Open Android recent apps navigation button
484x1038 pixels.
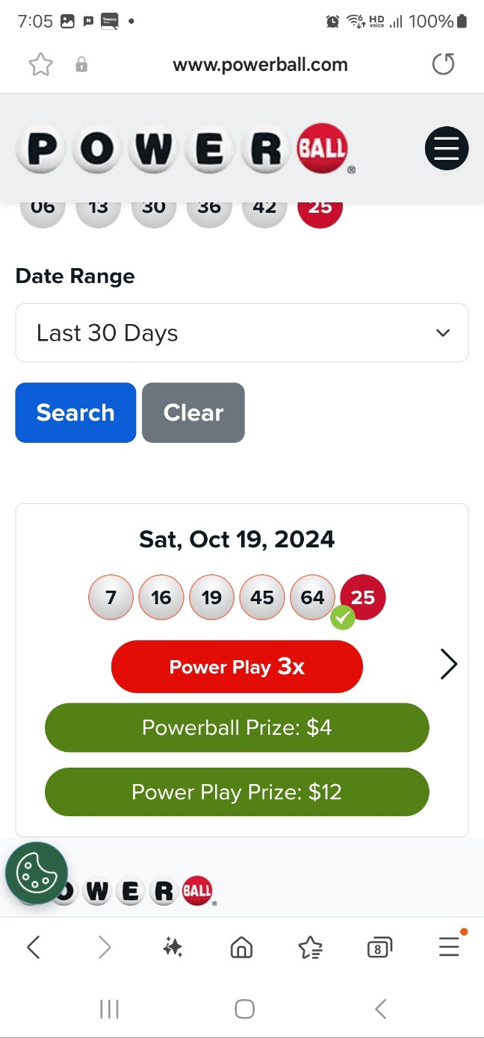coord(109,1010)
